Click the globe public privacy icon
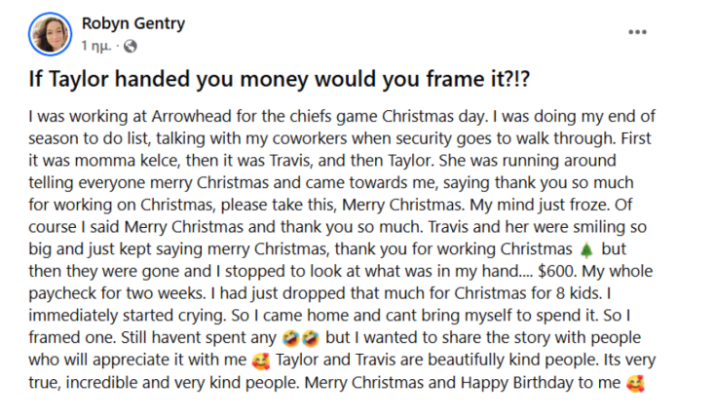Screen dimensions: 715x418 131,46
